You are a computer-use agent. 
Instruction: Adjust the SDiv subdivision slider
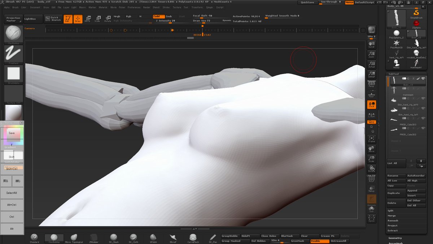pos(279,241)
